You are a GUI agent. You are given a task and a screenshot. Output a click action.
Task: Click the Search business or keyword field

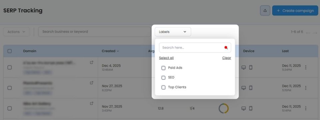point(94,32)
